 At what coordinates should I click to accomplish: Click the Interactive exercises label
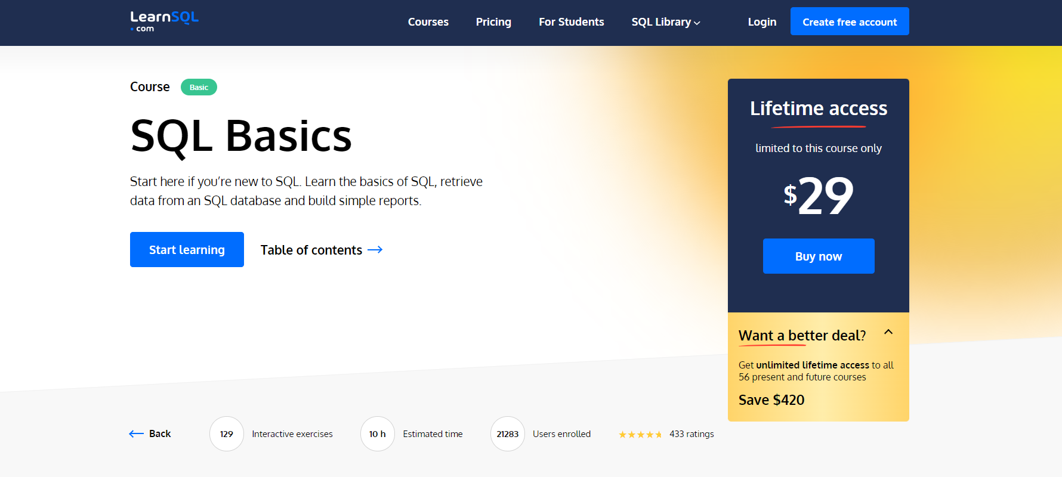coord(292,434)
